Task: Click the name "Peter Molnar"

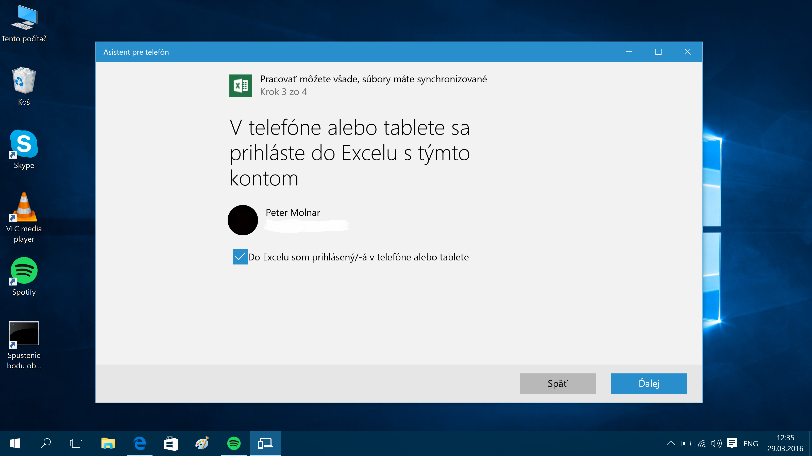Action: coord(293,213)
